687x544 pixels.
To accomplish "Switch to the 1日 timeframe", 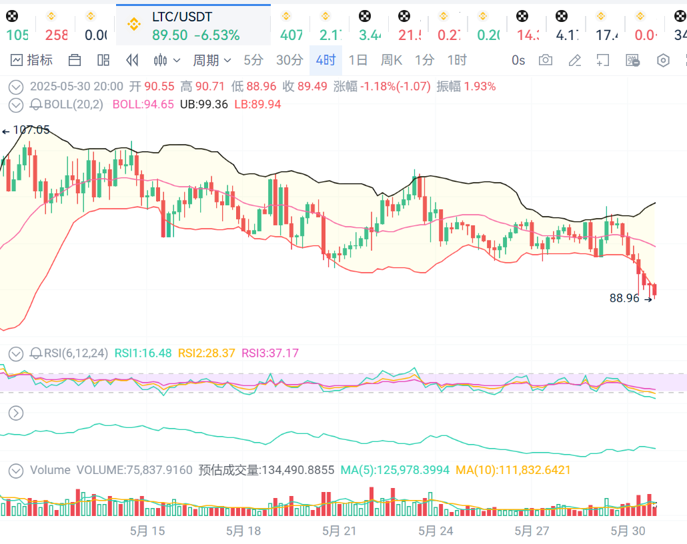I will tap(358, 61).
